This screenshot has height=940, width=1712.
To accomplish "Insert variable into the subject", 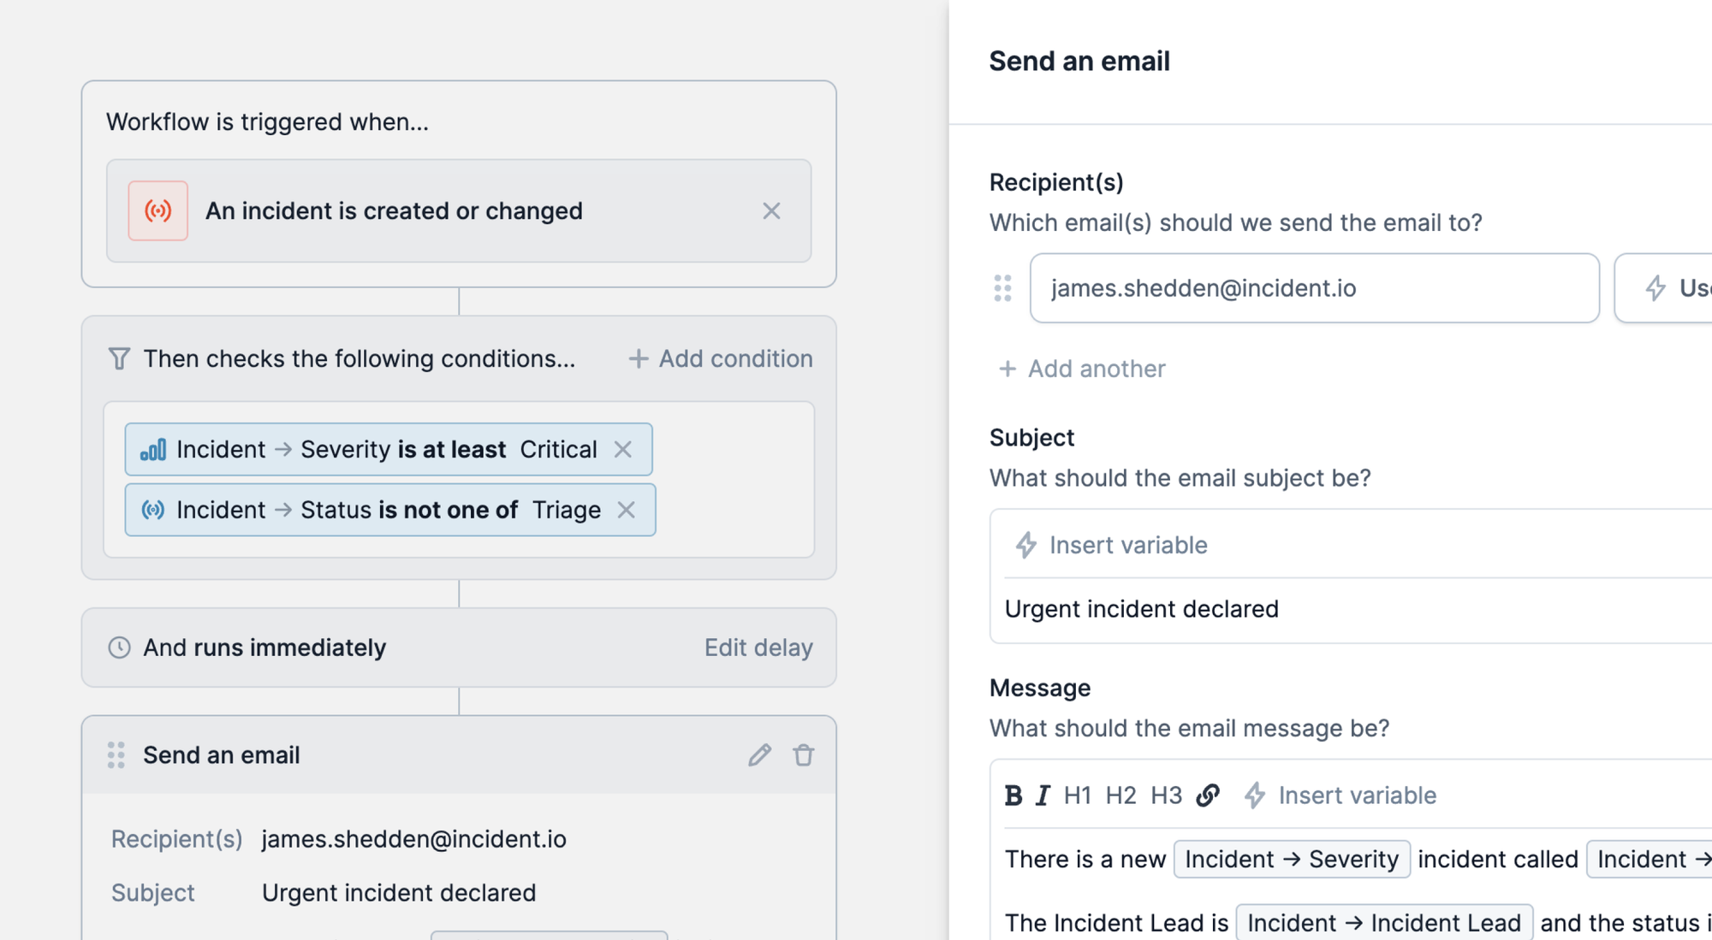I will 1112,545.
